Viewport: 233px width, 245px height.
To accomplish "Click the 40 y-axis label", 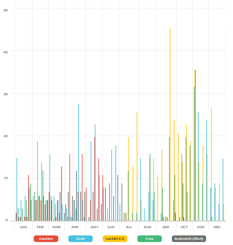I will (6, 52).
